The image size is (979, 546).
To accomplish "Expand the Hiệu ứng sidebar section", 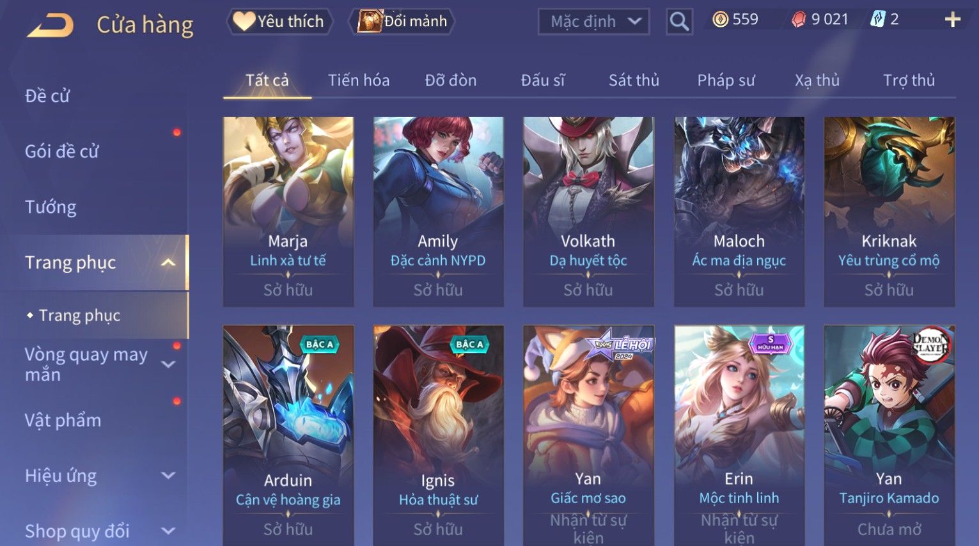I will (168, 476).
